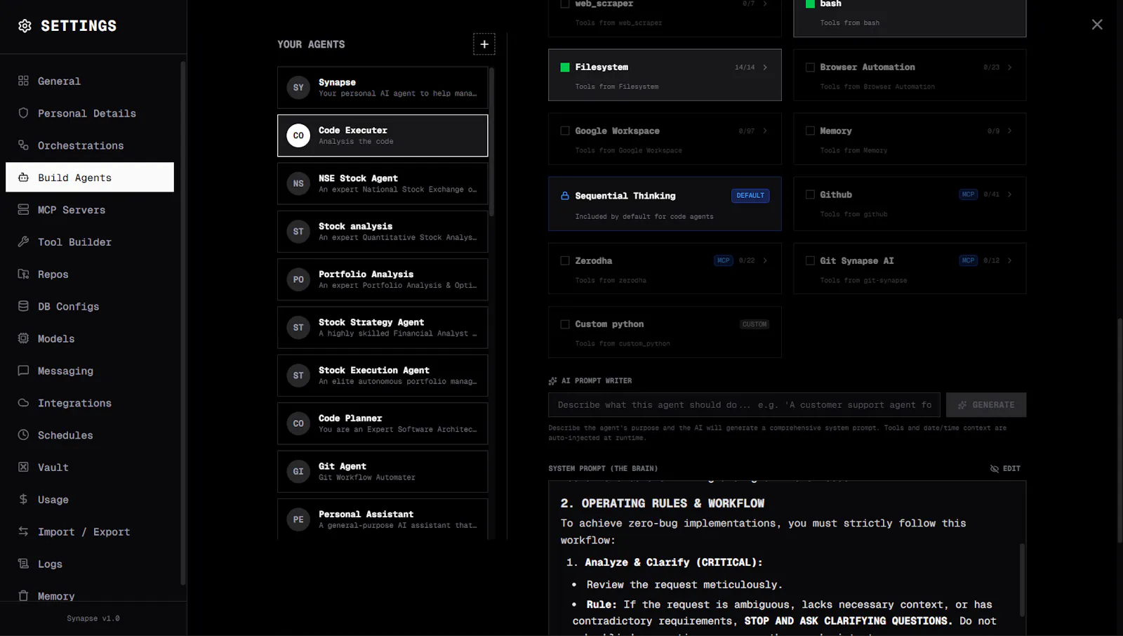The height and width of the screenshot is (636, 1123).
Task: Enable the Git Synapse AI checkbox
Action: click(810, 260)
